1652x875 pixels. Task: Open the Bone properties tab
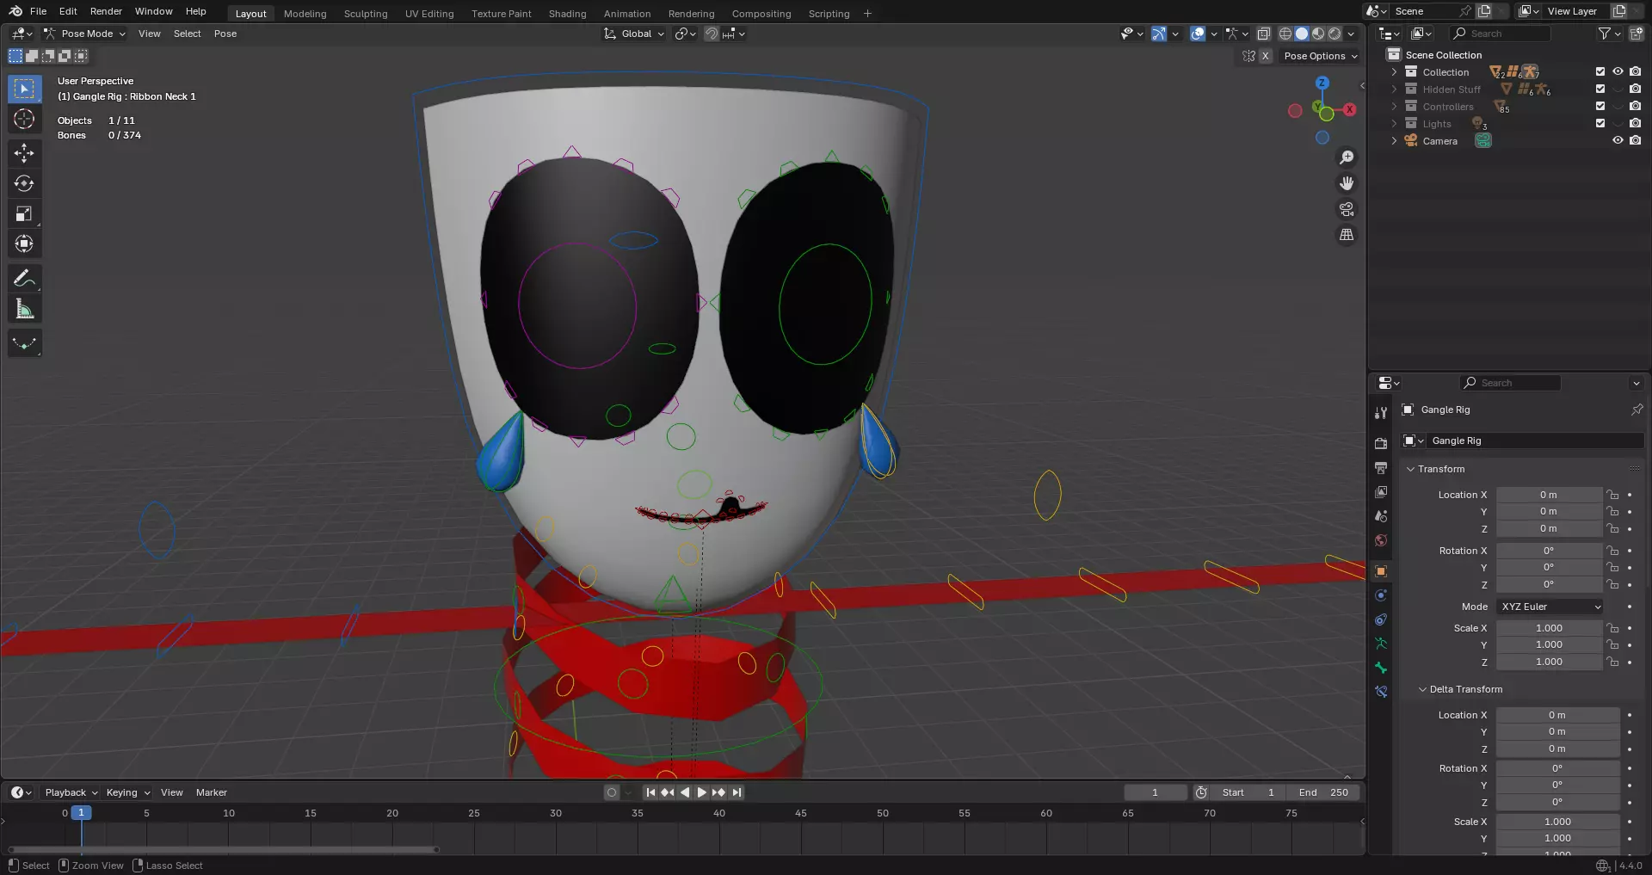click(1381, 668)
